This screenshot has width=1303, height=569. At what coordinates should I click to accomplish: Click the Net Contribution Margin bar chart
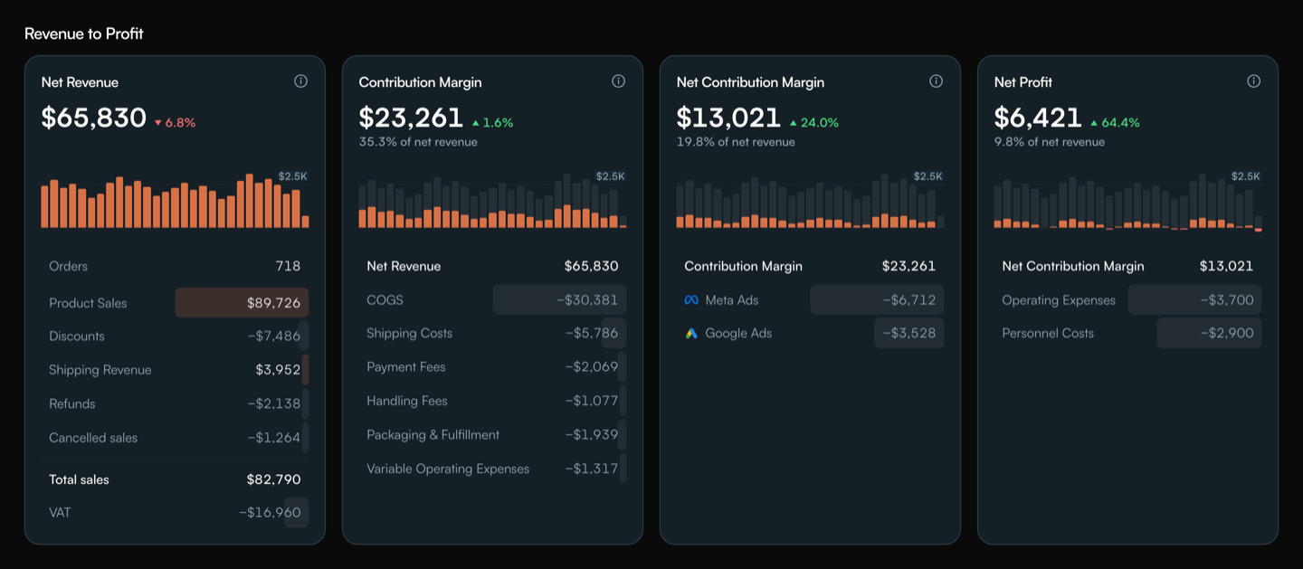[810, 201]
